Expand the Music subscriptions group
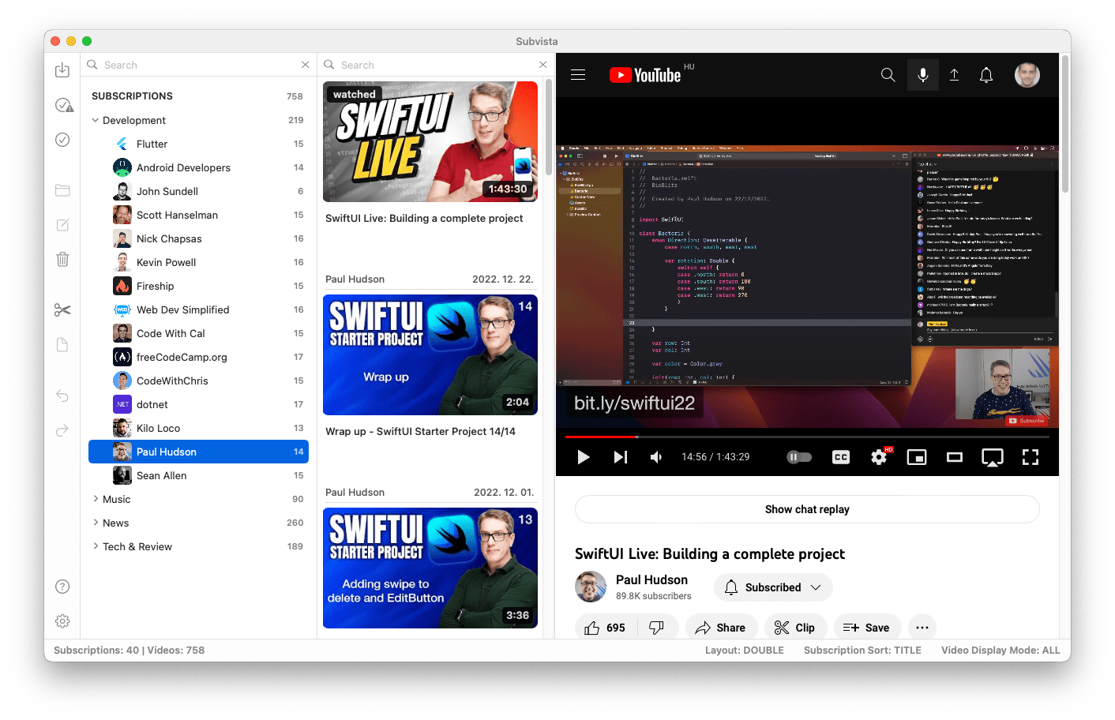Viewport: 1115px width, 720px height. [x=96, y=499]
